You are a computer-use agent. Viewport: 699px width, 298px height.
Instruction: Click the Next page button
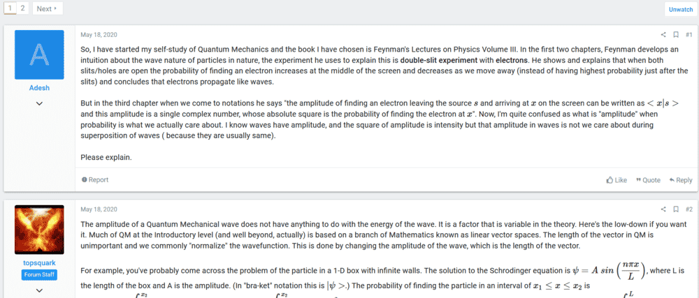click(x=47, y=8)
